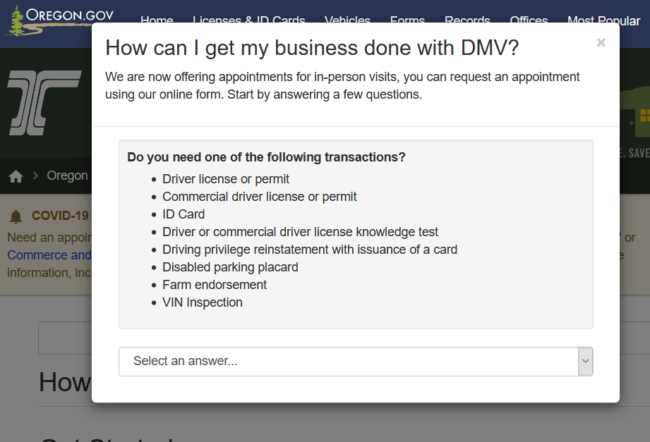Open the Records navigation item
The width and height of the screenshot is (650, 442).
tap(467, 20)
